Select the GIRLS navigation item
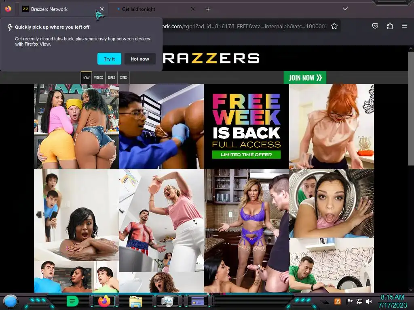 (112, 77)
